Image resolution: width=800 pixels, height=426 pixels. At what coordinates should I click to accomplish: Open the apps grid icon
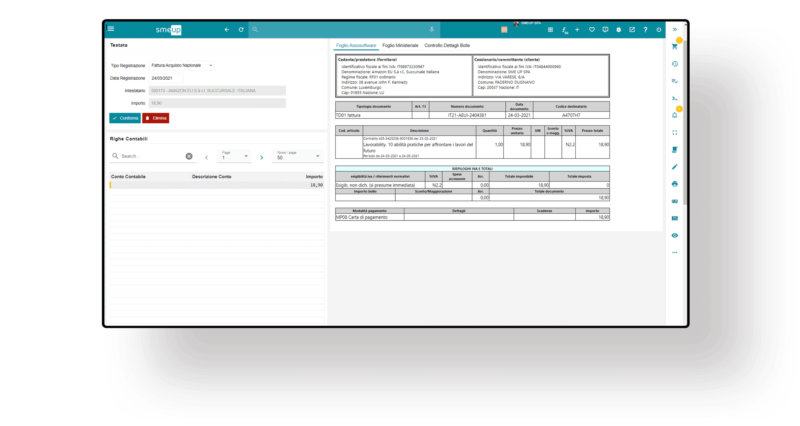coord(550,30)
